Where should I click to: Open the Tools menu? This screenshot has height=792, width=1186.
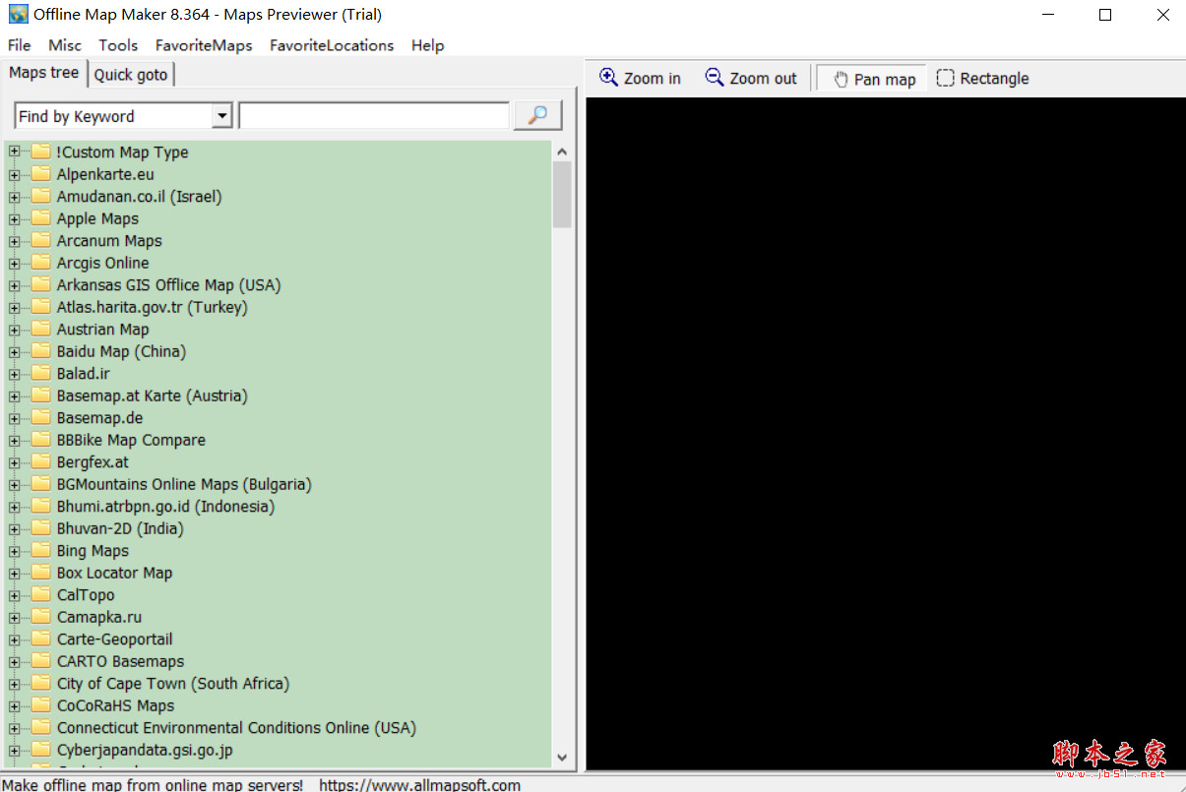[118, 45]
